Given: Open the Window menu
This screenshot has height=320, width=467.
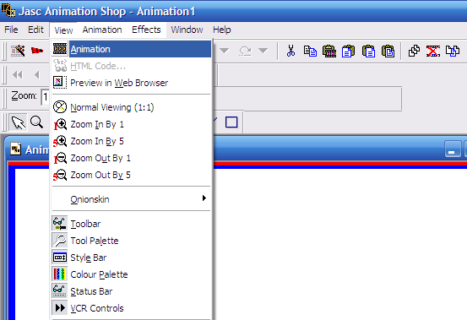Looking at the screenshot, I should (x=187, y=30).
